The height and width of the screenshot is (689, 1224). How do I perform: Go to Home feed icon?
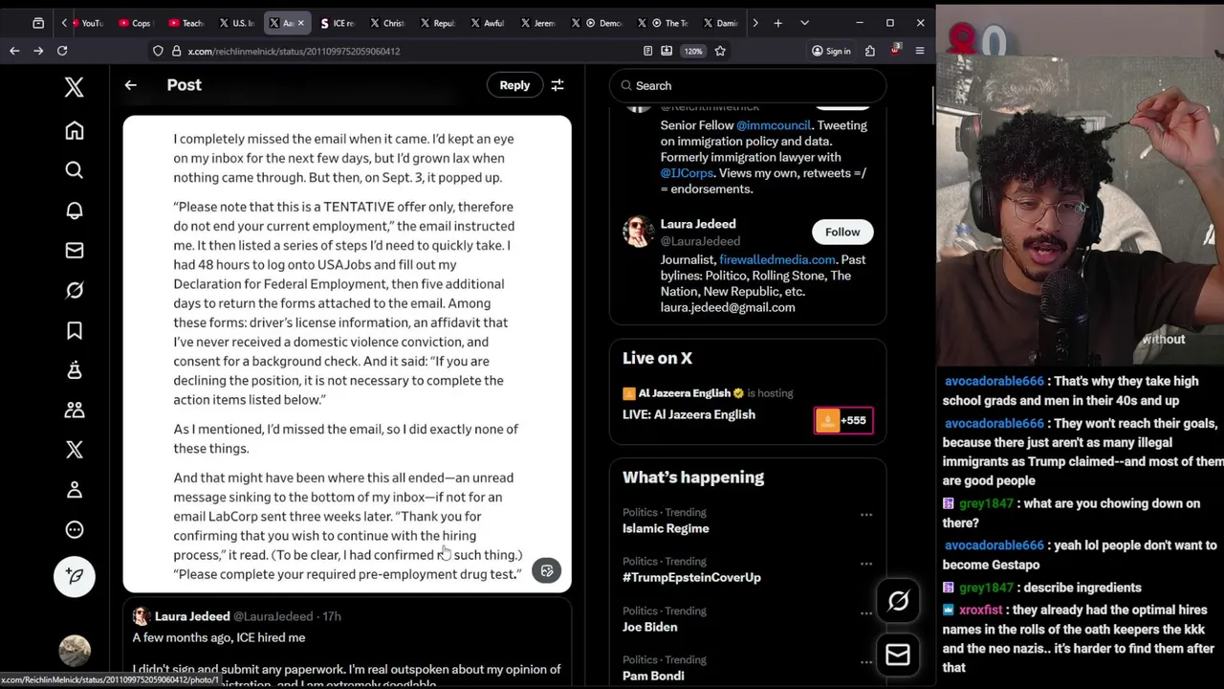click(x=75, y=130)
